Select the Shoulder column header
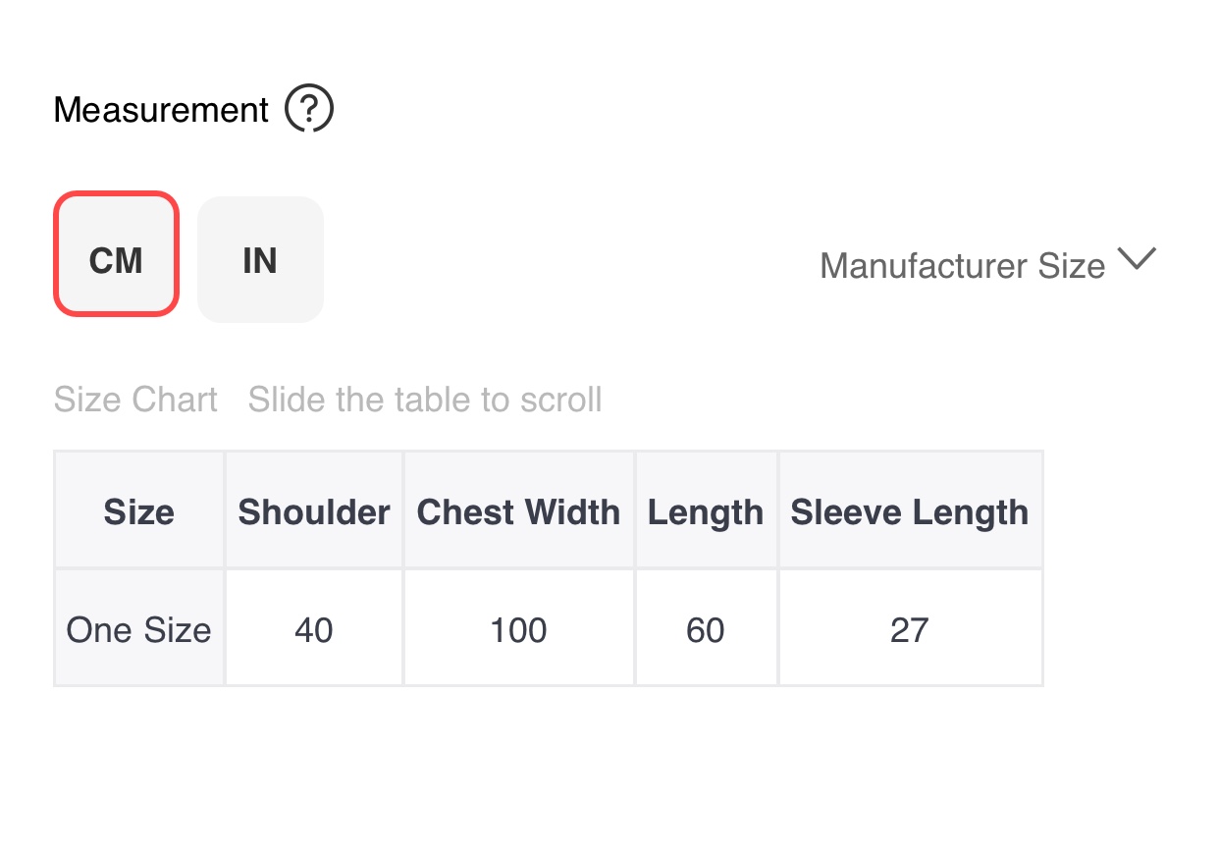This screenshot has height=856, width=1219. tap(314, 511)
